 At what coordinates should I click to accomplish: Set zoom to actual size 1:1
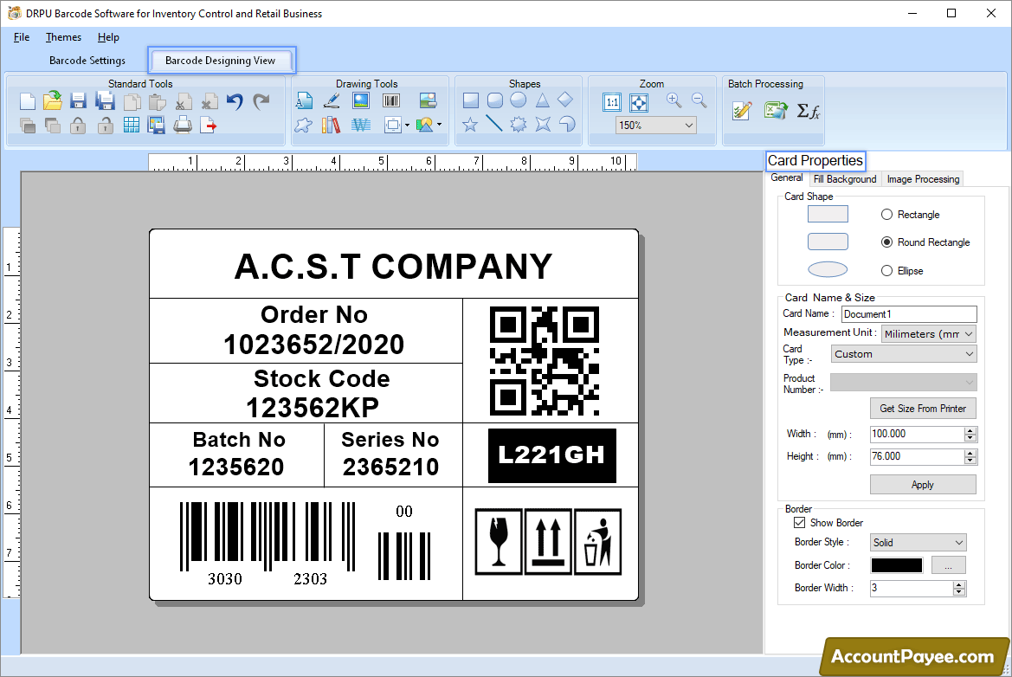(x=612, y=102)
